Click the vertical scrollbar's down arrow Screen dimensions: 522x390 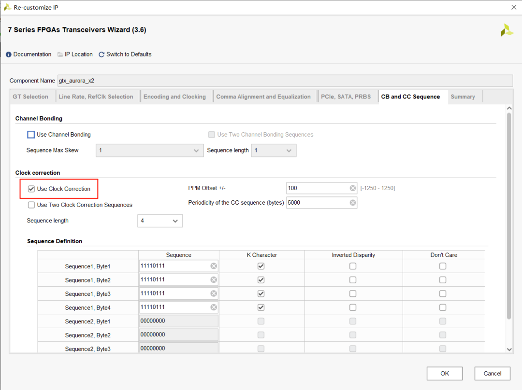[x=509, y=349]
